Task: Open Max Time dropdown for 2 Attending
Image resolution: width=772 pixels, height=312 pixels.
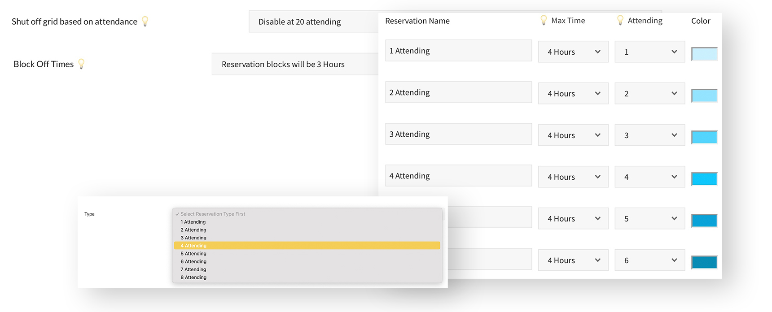Action: click(573, 94)
